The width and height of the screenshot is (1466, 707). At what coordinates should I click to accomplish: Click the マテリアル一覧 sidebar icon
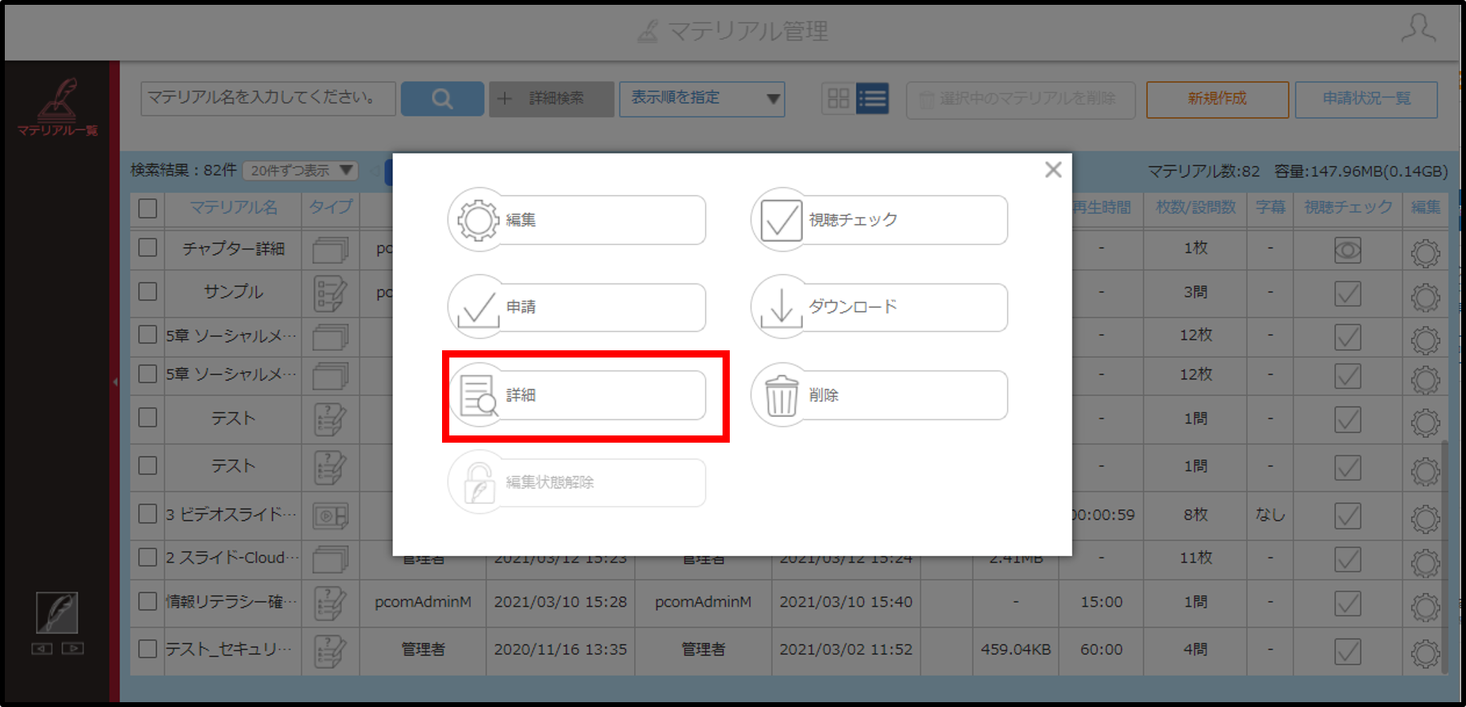[x=58, y=107]
